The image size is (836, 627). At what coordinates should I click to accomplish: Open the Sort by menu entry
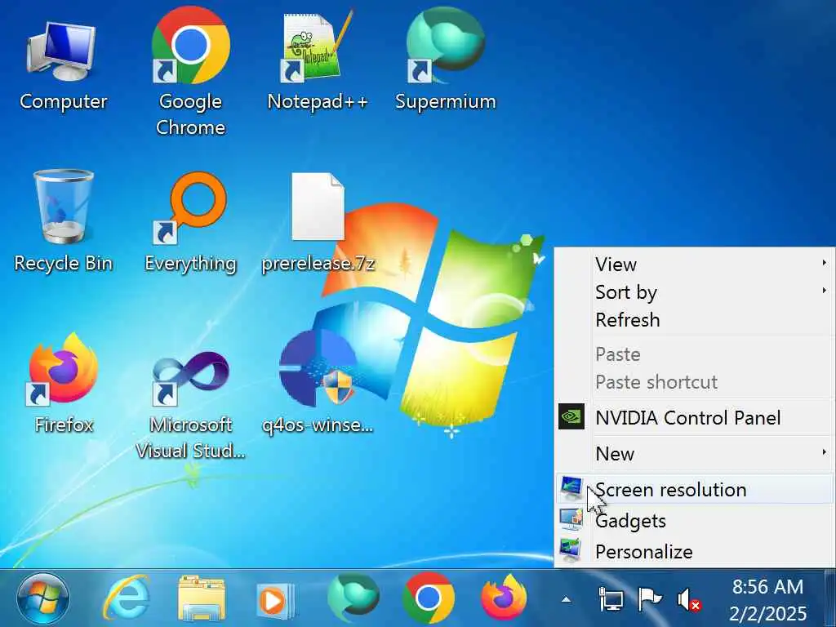pyautogui.click(x=695, y=292)
